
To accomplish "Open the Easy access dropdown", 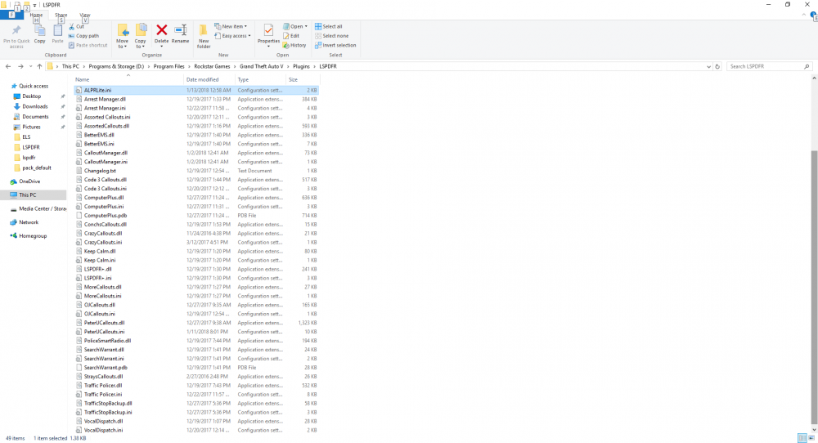I will (232, 36).
